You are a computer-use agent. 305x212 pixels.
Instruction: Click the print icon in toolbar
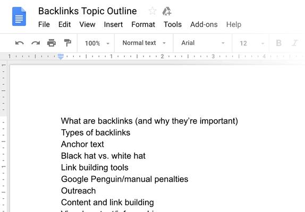point(52,43)
